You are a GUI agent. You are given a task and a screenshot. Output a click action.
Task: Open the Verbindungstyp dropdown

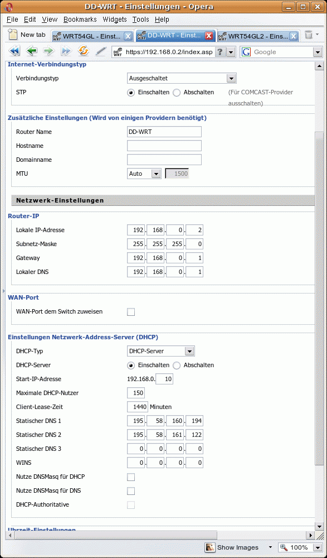coord(182,78)
